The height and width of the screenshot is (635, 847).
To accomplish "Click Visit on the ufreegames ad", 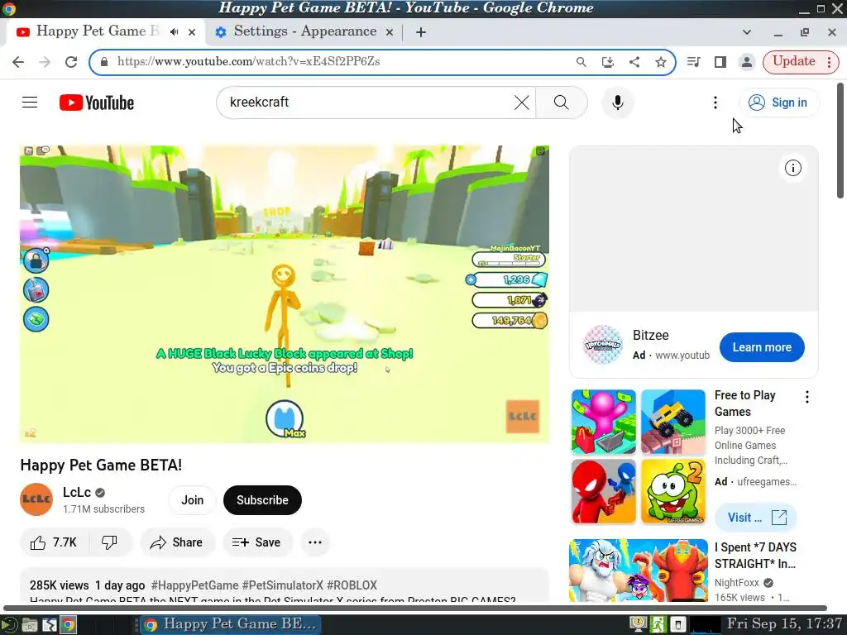I will [756, 518].
